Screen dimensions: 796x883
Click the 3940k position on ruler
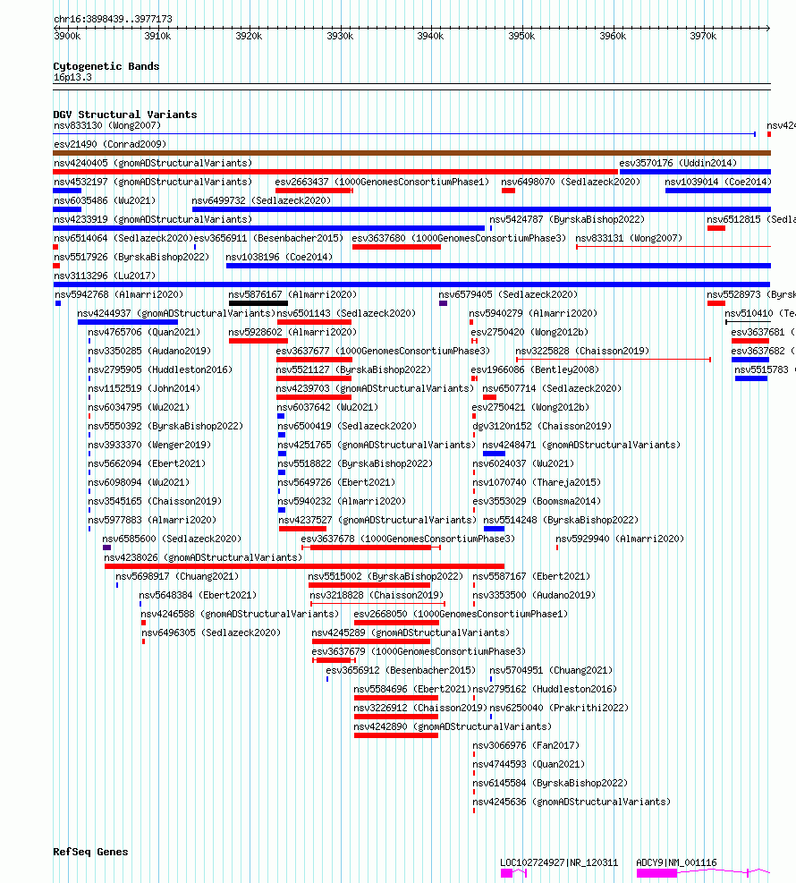pyautogui.click(x=431, y=36)
